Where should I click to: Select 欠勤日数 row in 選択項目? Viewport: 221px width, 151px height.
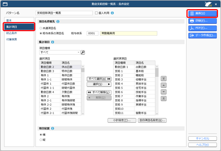pos(60,92)
